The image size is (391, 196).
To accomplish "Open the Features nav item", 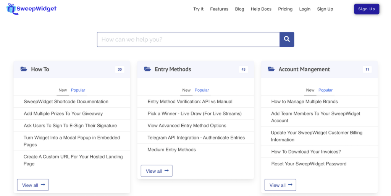I will pyautogui.click(x=219, y=9).
